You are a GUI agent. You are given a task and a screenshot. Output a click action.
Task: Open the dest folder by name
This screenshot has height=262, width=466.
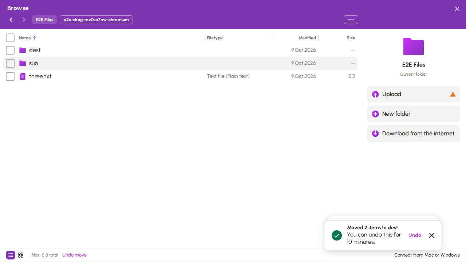(x=35, y=50)
